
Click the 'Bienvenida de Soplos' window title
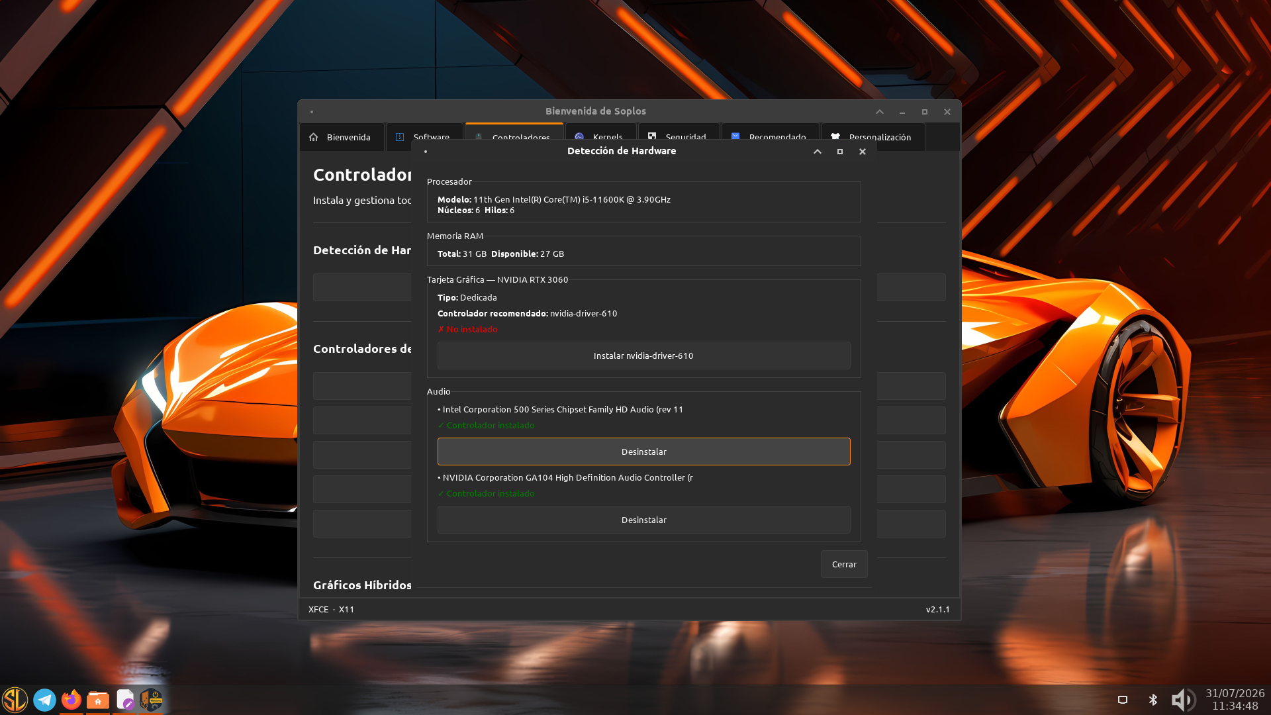(x=596, y=111)
